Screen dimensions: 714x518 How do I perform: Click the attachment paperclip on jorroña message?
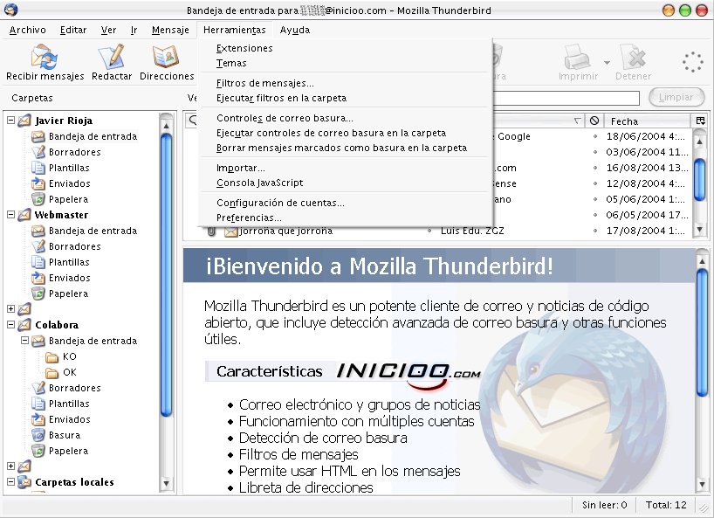pos(211,231)
